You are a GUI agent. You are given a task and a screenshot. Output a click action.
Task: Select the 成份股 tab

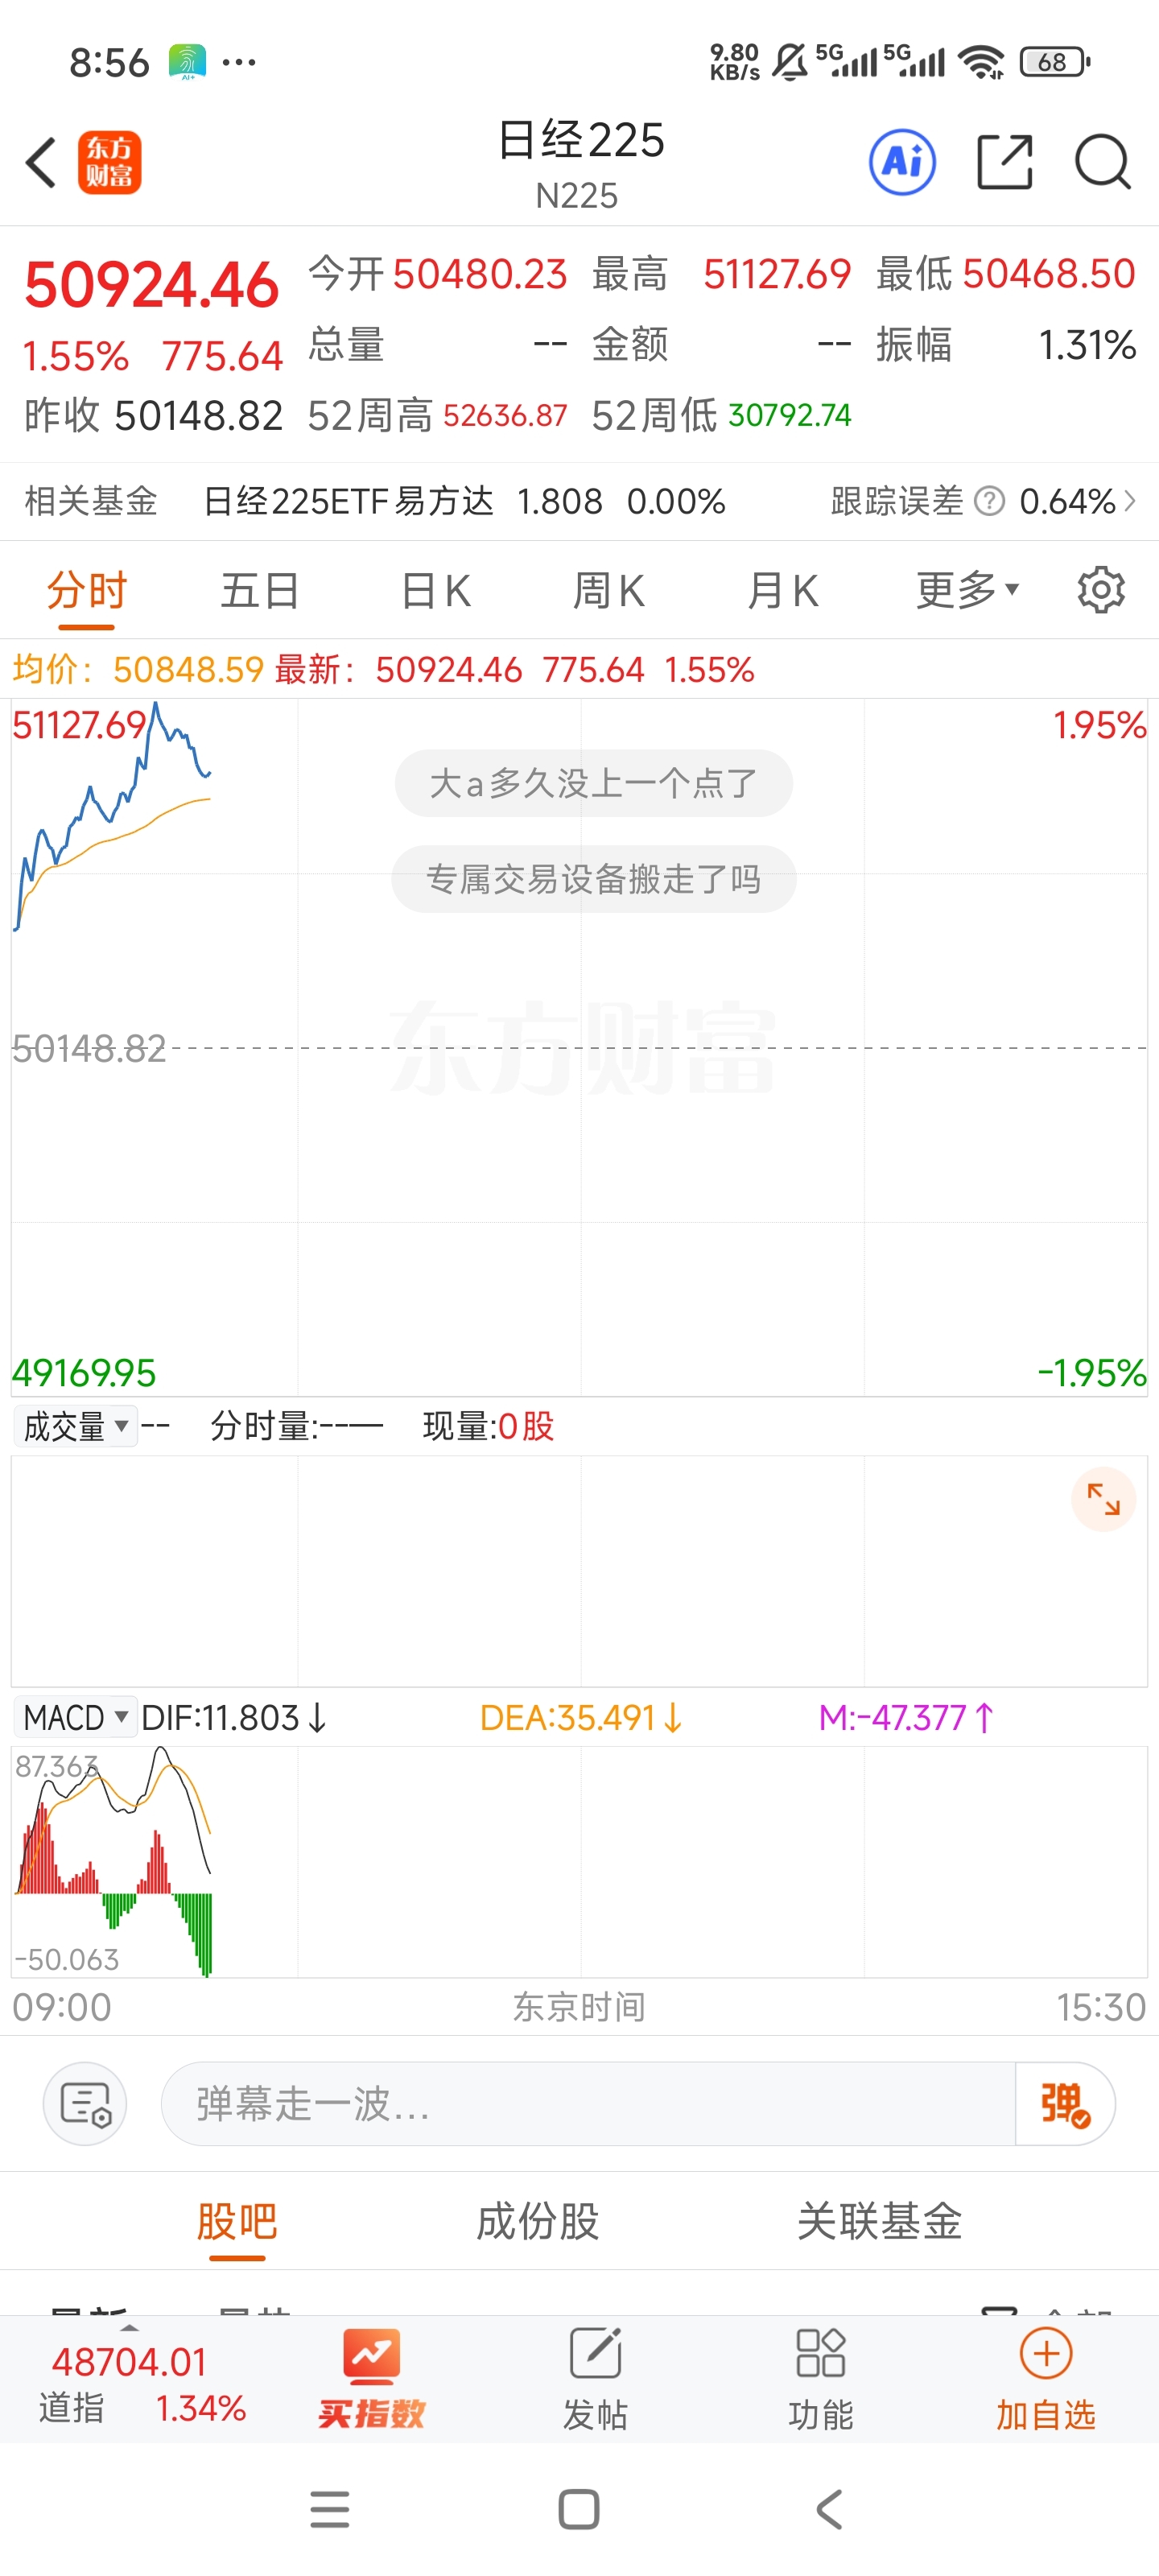click(538, 2221)
